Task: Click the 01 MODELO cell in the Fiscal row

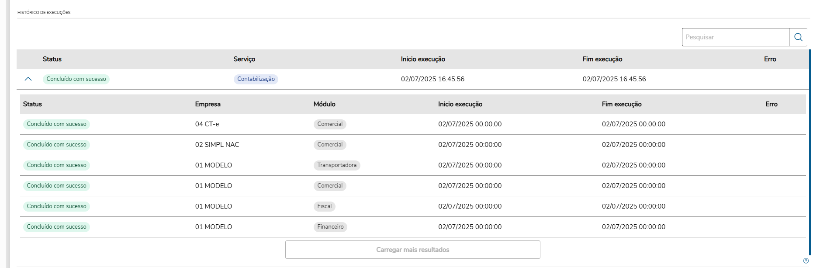Action: click(x=214, y=206)
